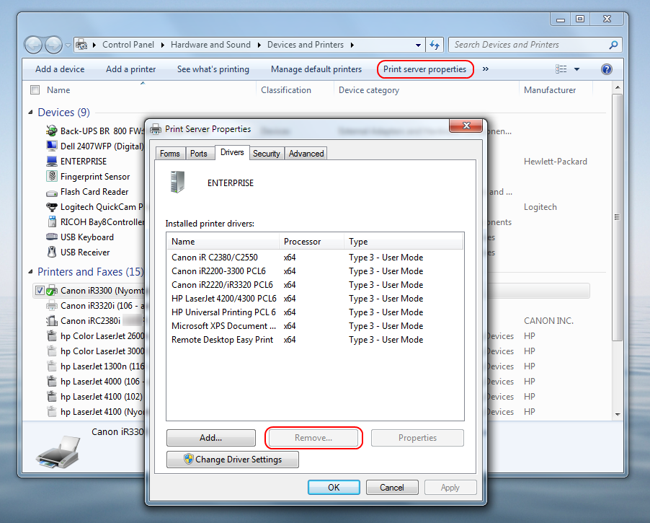Collapse the Printers and Faxes group
Viewport: 650px width, 523px height.
(x=31, y=272)
